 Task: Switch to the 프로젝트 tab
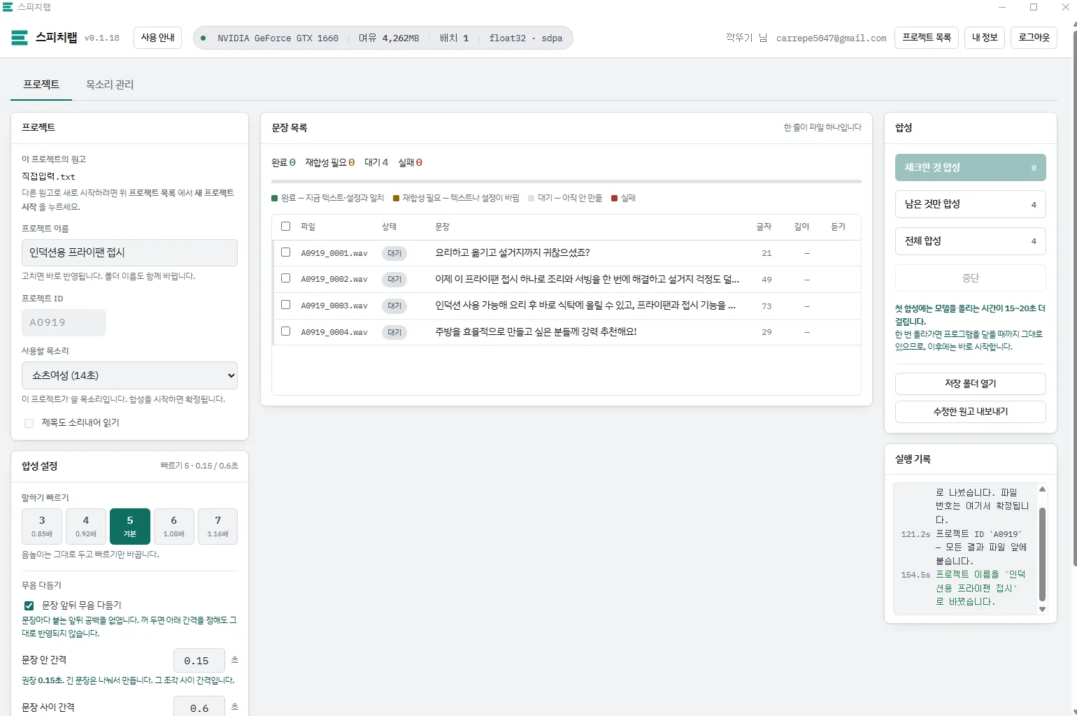[x=41, y=85]
